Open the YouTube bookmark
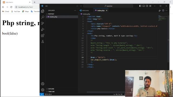 click(x=16, y=11)
